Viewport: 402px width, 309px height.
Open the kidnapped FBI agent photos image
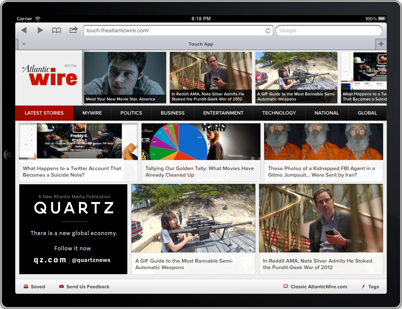(x=324, y=142)
